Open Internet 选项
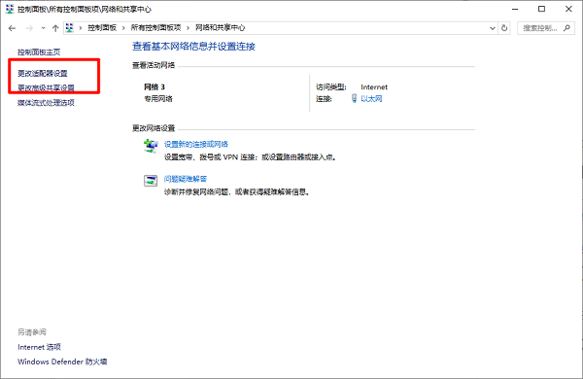Screen dimensions: 583x379 pyautogui.click(x=39, y=347)
